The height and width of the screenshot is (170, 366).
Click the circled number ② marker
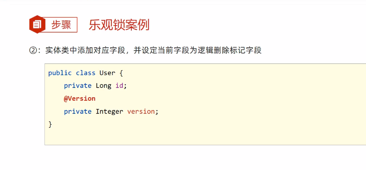pyautogui.click(x=33, y=50)
